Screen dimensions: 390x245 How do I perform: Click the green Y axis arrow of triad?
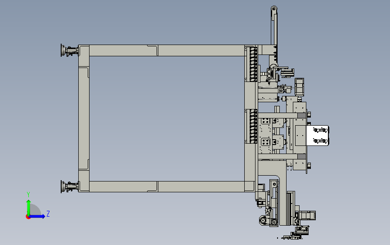(29, 207)
